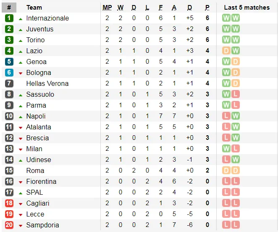Click the red down arrow beside Bologna
Image resolution: width=278 pixels, height=232 pixels.
click(x=21, y=73)
